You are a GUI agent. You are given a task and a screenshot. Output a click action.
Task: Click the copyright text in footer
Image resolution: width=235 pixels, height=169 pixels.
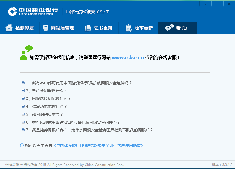coord(64,165)
